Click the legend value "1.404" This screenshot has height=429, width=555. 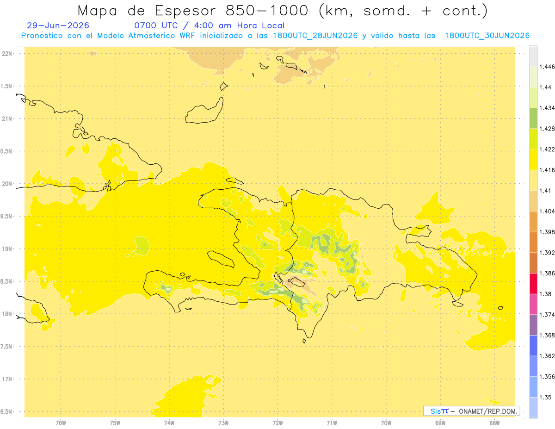point(547,211)
